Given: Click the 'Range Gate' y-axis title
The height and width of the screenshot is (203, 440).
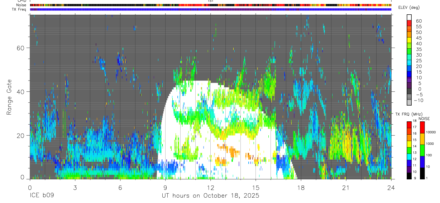Looking at the screenshot, I should pyautogui.click(x=9, y=97).
